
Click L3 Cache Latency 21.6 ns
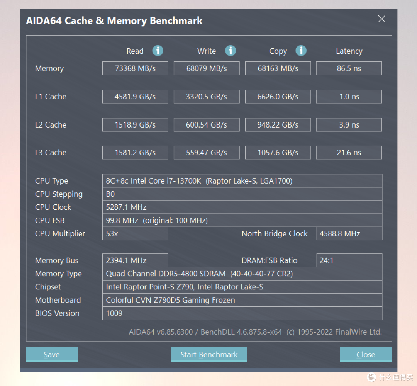click(349, 153)
